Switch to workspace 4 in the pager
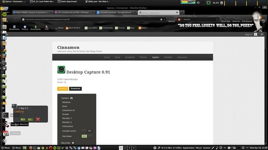This screenshot has height=150, width=268. click(x=134, y=148)
